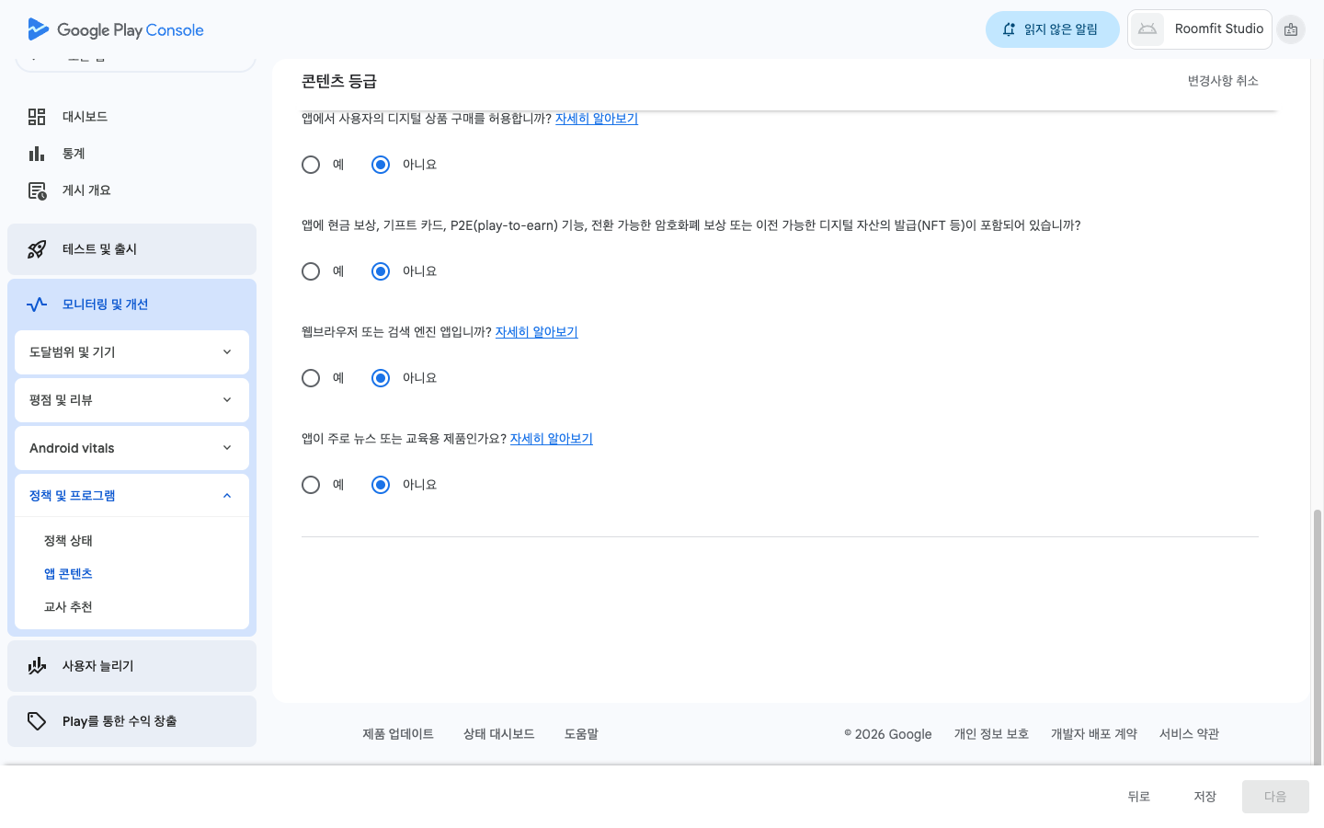Select 예 for digital goods purchase question
The width and height of the screenshot is (1324, 828).
tap(311, 165)
